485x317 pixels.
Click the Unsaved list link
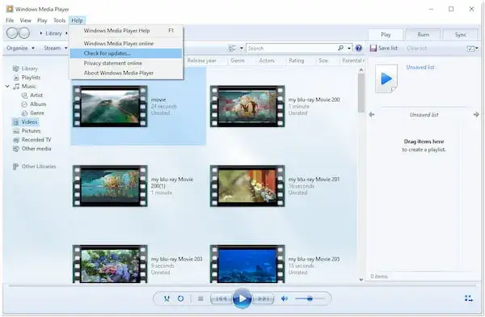click(x=420, y=67)
